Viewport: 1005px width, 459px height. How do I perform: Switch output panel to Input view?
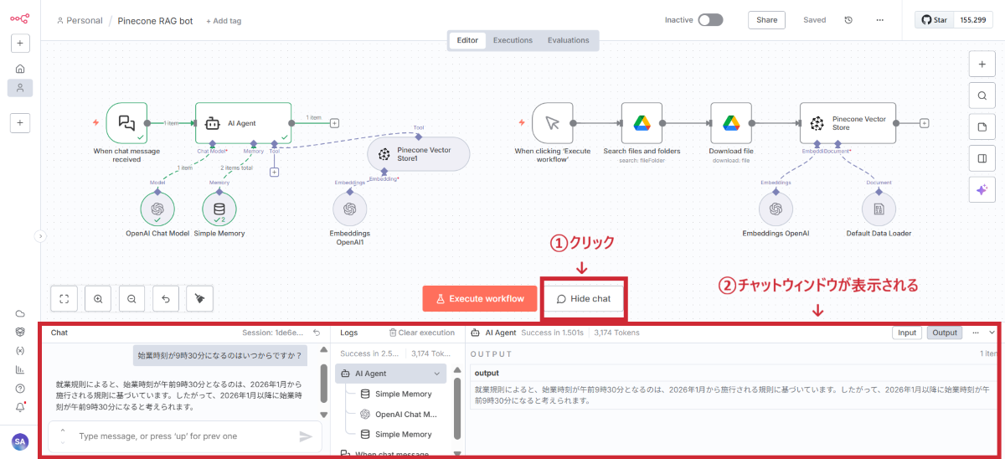pyautogui.click(x=907, y=333)
